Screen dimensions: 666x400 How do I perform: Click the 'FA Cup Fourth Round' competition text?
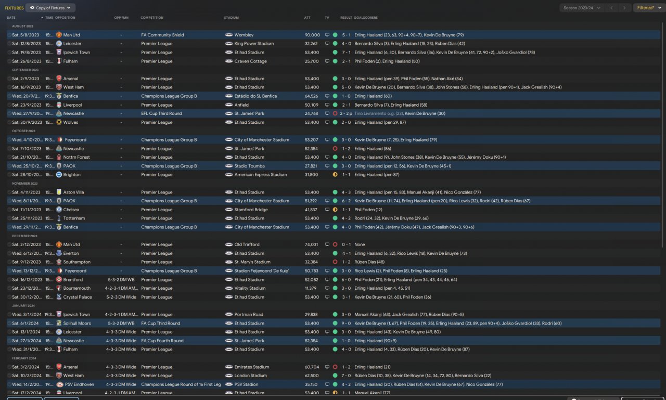click(162, 341)
